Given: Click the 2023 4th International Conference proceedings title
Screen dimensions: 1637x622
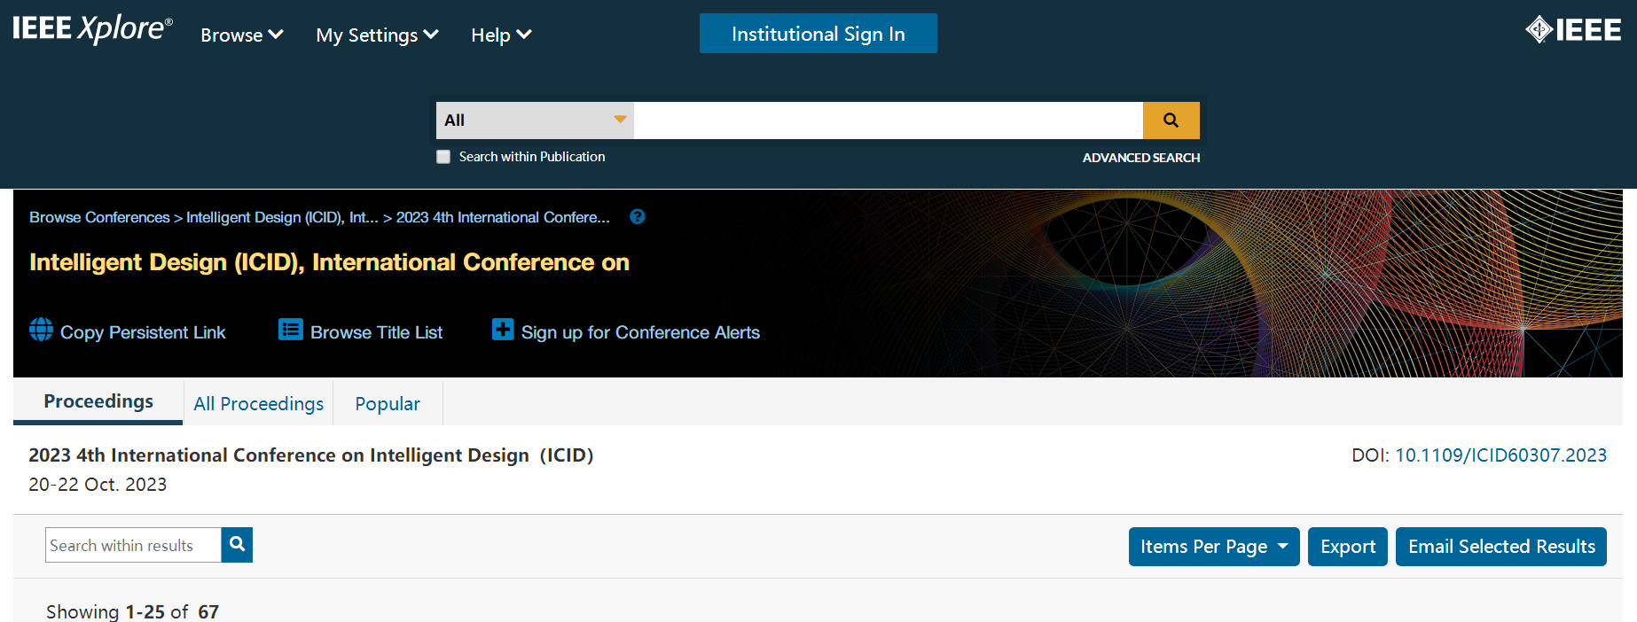Looking at the screenshot, I should (x=311, y=455).
